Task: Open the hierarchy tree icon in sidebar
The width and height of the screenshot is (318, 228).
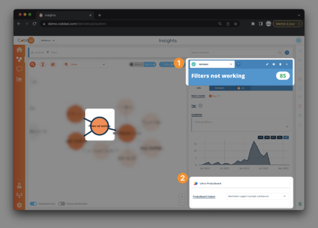Action: (x=20, y=196)
